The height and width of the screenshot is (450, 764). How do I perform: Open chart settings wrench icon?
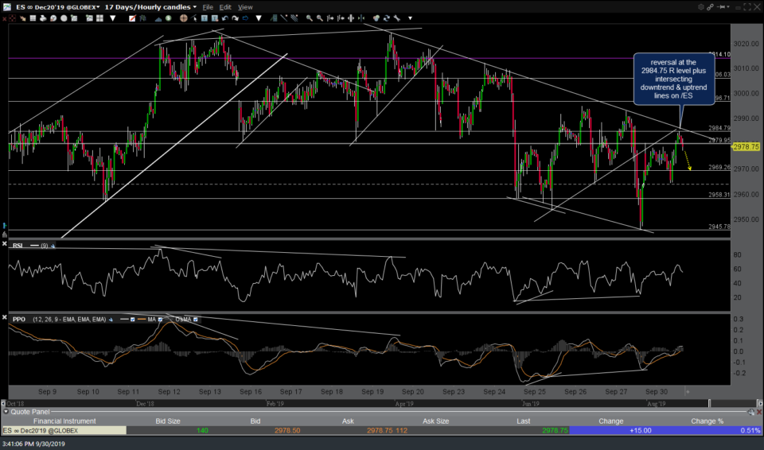coord(396,18)
